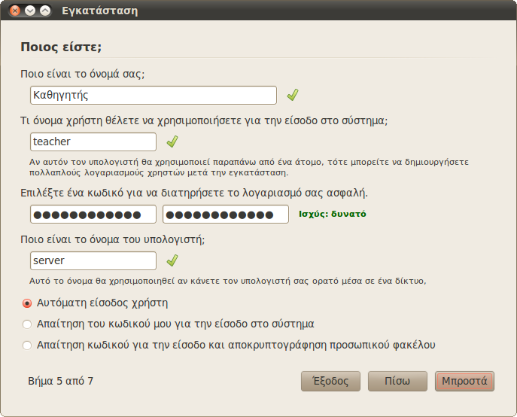Click the green checkmark next to teacher username
Image resolution: width=517 pixels, height=417 pixels.
tap(172, 142)
